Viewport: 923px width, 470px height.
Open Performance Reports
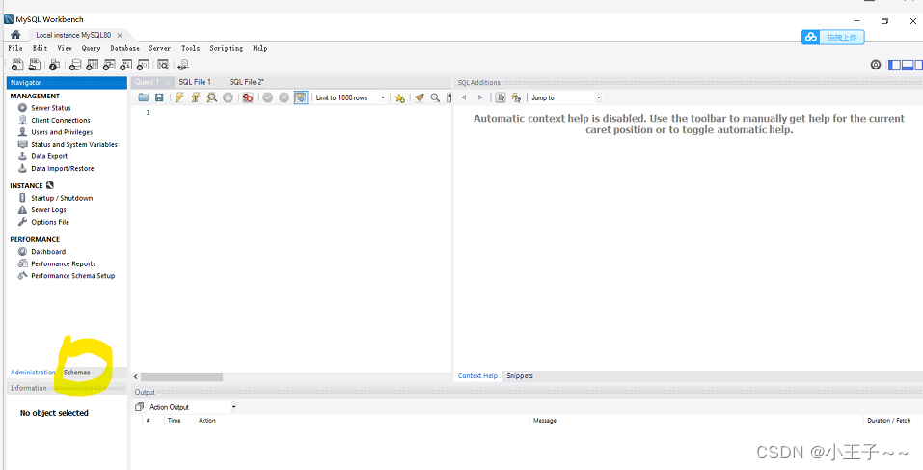63,263
